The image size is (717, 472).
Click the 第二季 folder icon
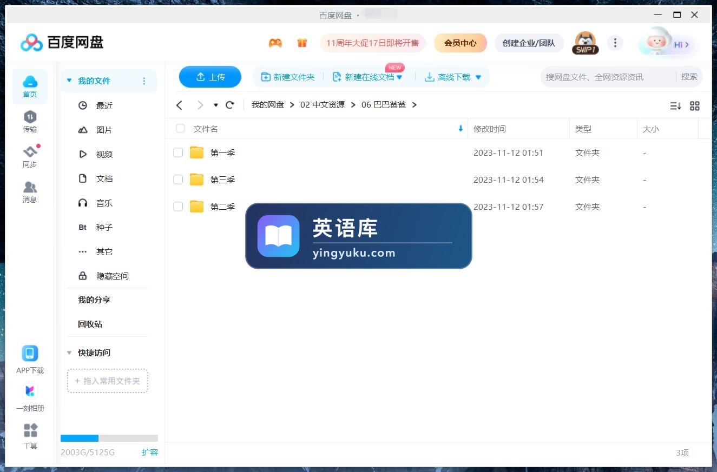[197, 207]
